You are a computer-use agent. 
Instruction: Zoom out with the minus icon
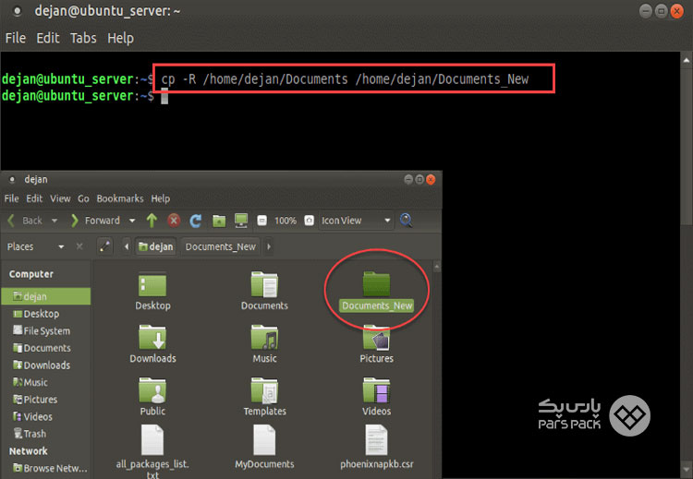click(262, 221)
